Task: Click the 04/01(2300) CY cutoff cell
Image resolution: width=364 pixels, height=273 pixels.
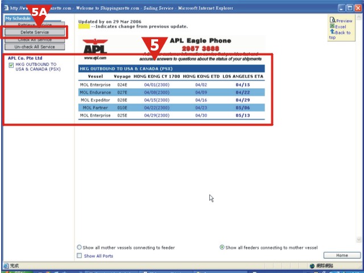Action: pyautogui.click(x=157, y=85)
